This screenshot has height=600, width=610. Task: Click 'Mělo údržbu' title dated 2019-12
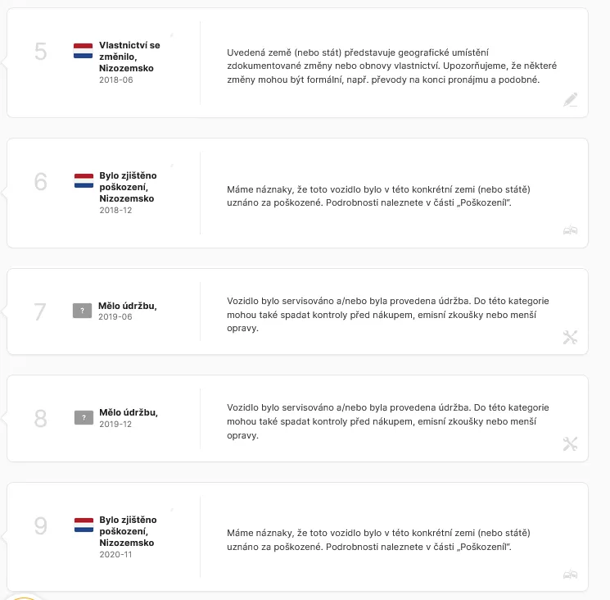click(x=129, y=412)
